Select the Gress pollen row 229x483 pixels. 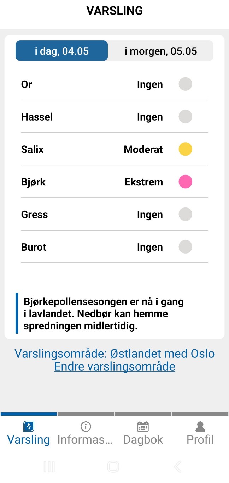point(114,215)
